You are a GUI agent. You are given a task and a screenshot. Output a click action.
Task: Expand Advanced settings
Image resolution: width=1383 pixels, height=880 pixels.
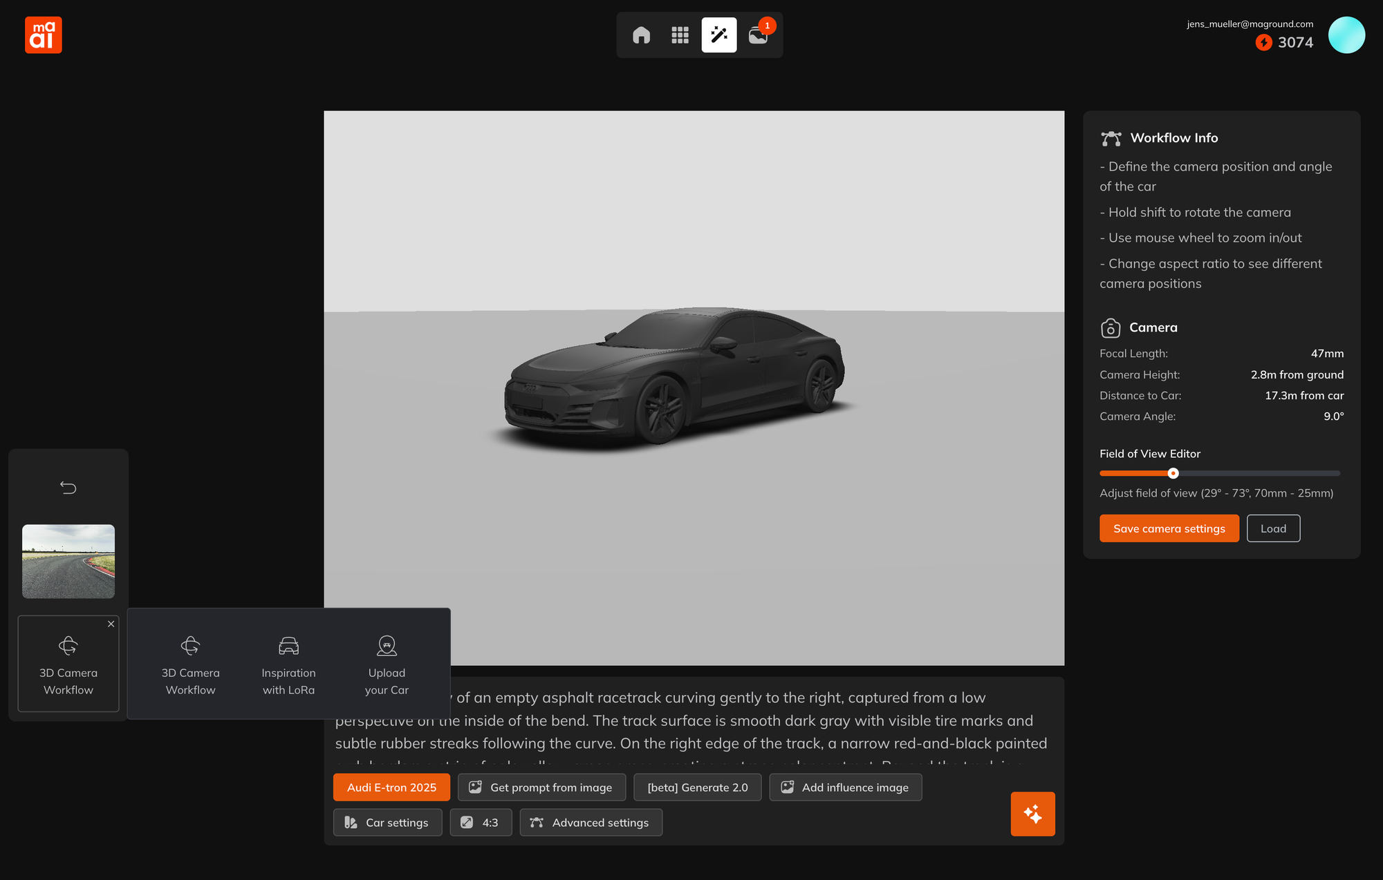point(591,823)
